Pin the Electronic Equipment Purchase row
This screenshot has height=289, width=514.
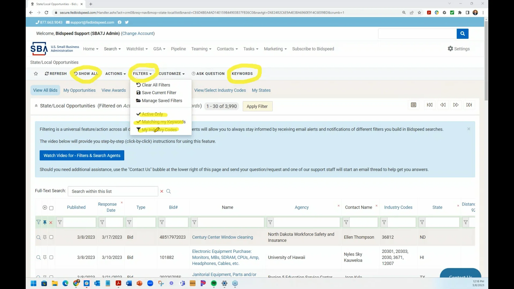pyautogui.click(x=44, y=257)
